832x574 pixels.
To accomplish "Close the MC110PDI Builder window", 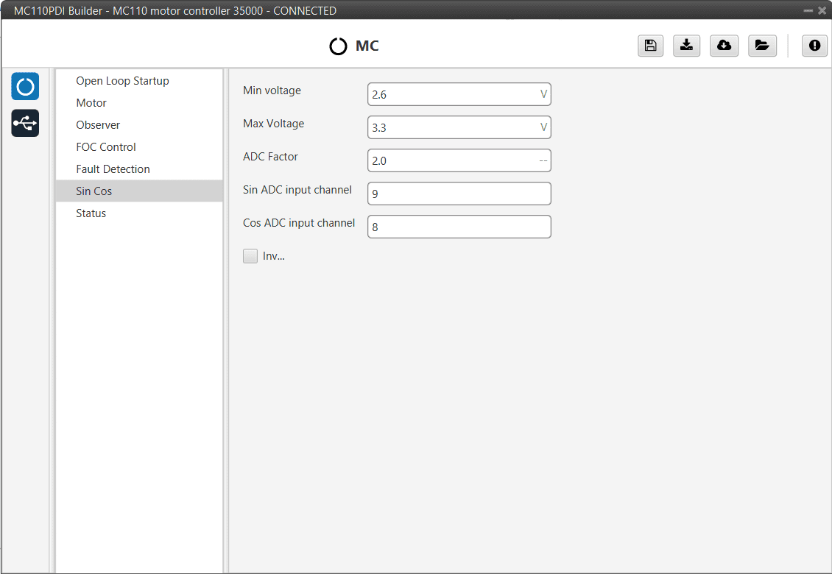I will 822,10.
